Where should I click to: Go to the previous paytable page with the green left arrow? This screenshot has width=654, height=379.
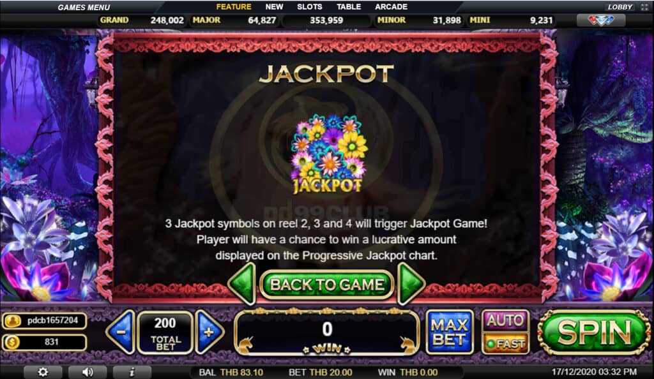pyautogui.click(x=242, y=284)
